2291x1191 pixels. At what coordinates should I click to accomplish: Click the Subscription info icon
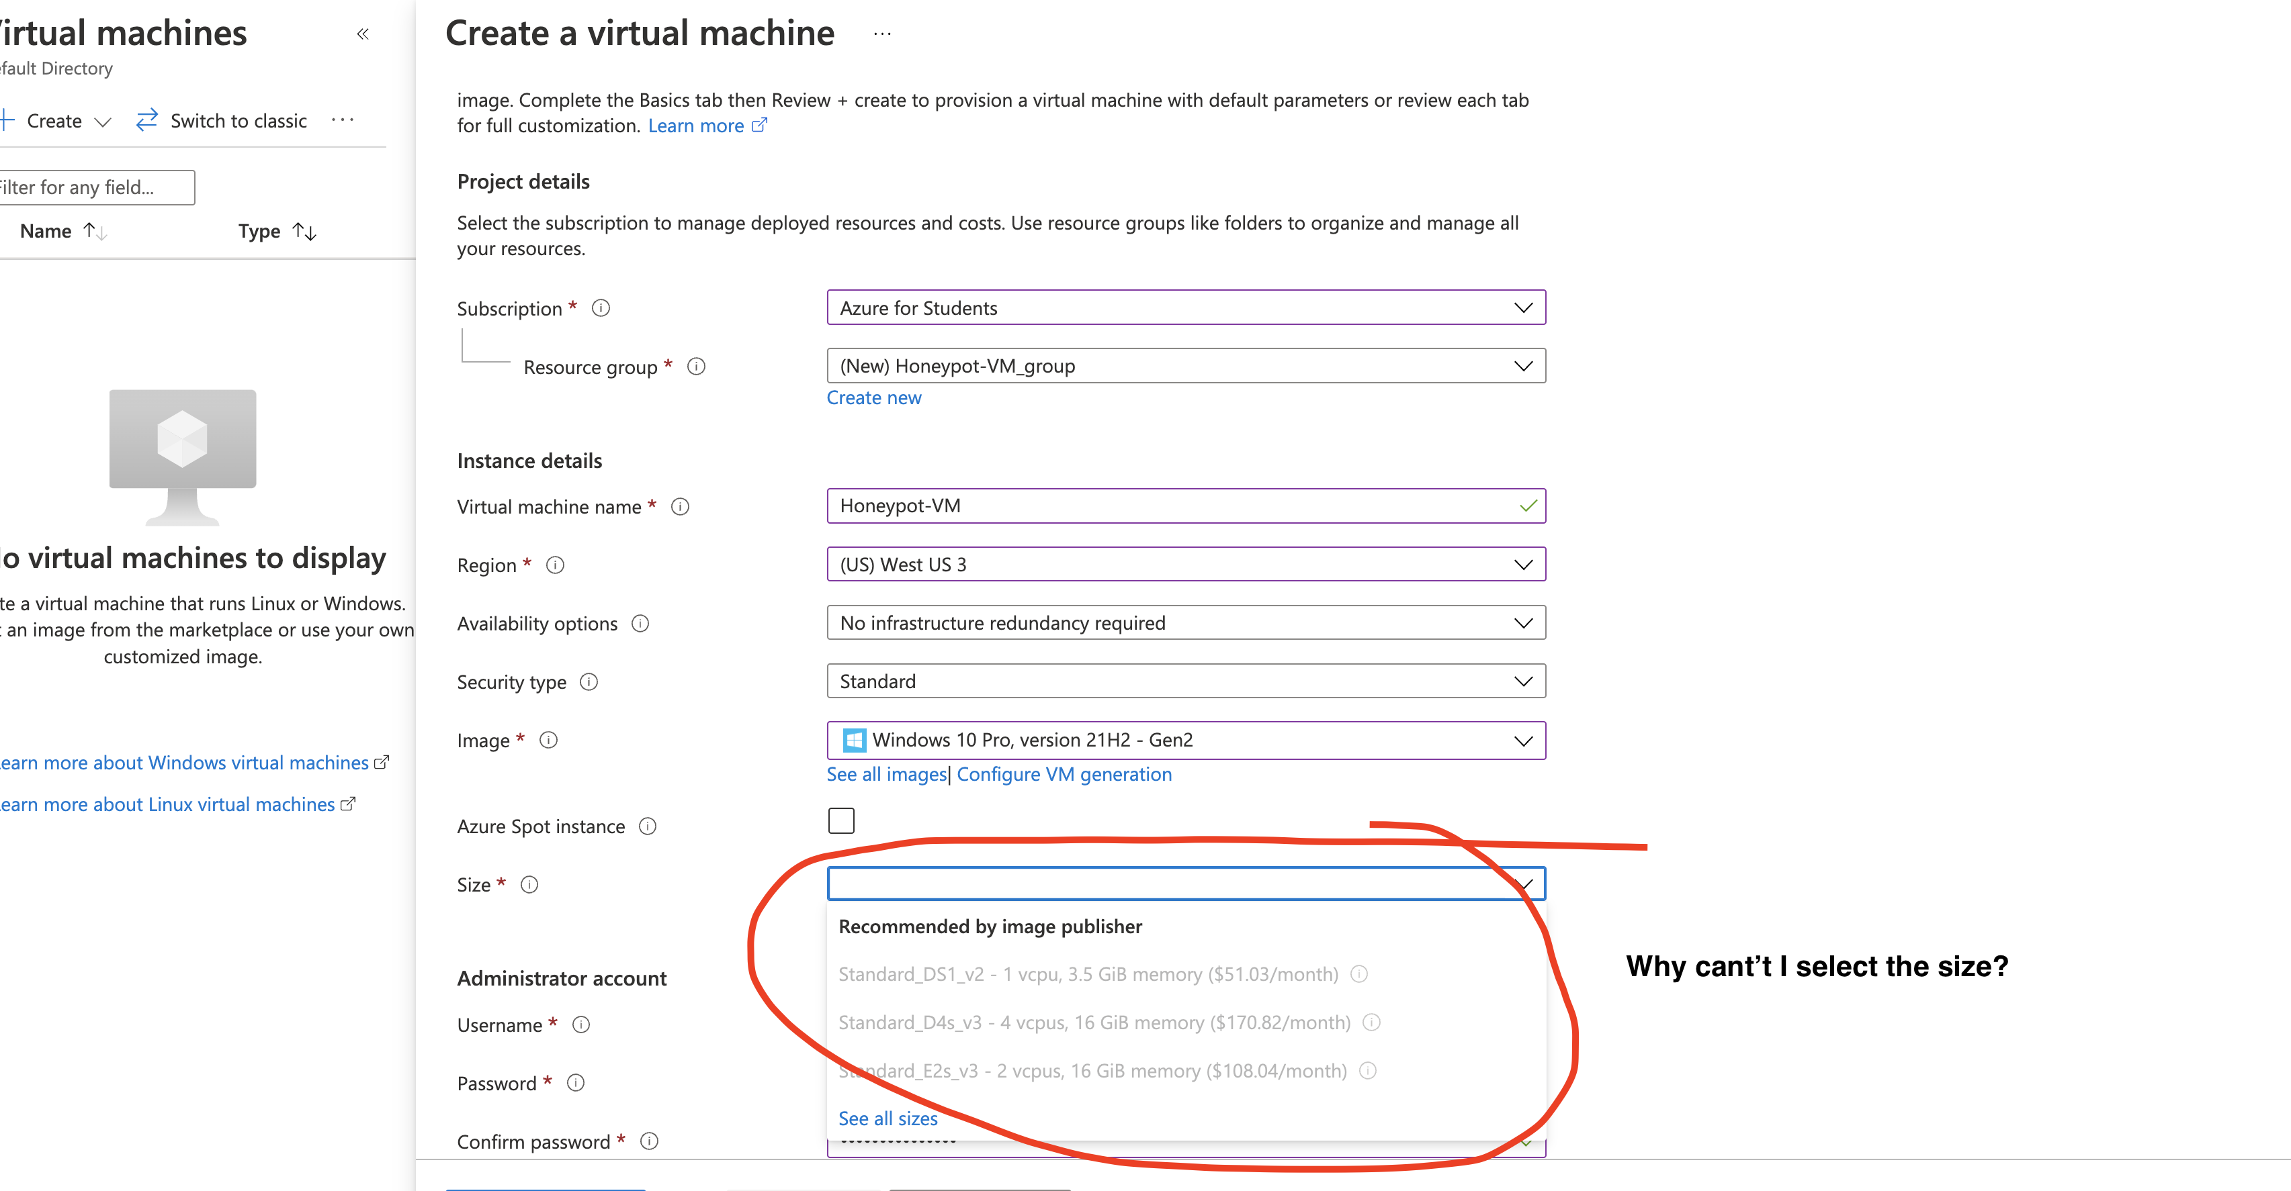tap(601, 308)
